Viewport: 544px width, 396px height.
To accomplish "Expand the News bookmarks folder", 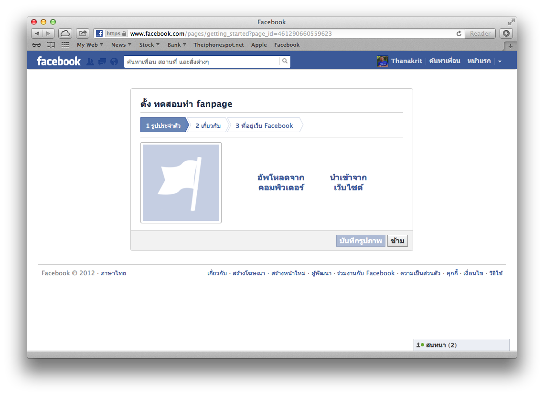I will 121,45.
